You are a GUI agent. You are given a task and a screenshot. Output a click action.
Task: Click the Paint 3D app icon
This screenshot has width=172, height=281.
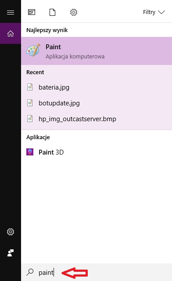[x=30, y=152]
